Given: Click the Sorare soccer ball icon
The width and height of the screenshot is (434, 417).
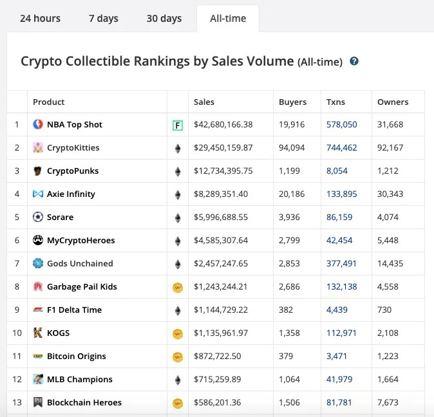Looking at the screenshot, I should click(38, 217).
